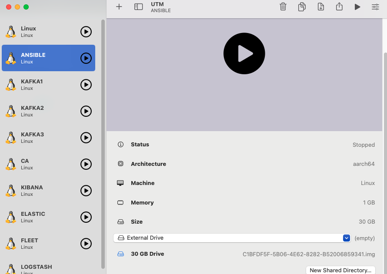This screenshot has width=387, height=274.
Task: Select the ELASTIC VM entry
Action: (x=48, y=217)
